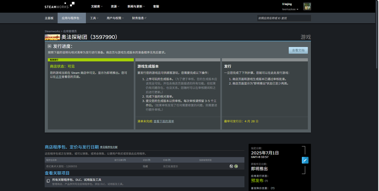The image size is (379, 191).
Task: Expand the 用户与权限 dropdown
Action: click(x=115, y=18)
